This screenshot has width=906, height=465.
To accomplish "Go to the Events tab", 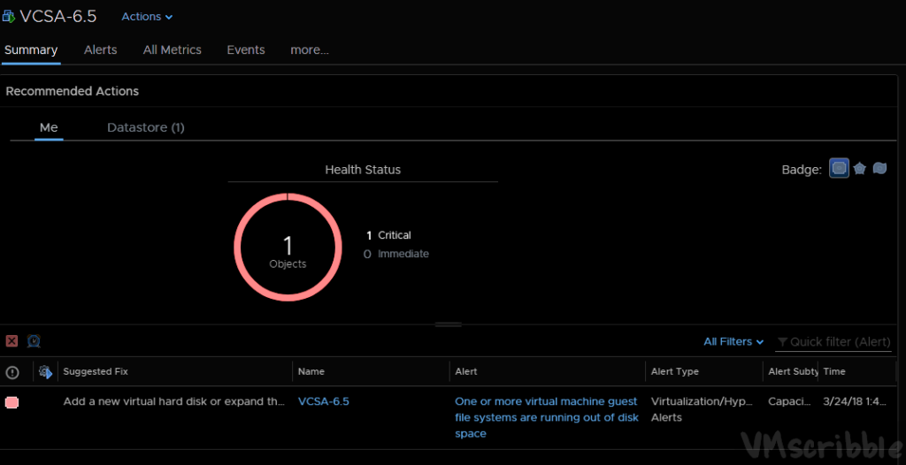I will [x=245, y=50].
